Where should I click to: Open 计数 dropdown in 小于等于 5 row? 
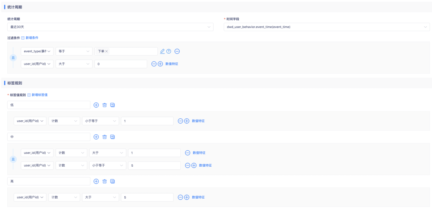pos(71,165)
